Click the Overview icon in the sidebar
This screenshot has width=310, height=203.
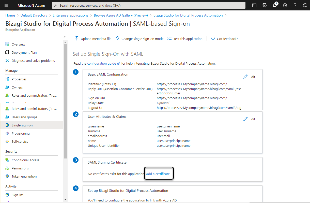[x=7, y=44]
